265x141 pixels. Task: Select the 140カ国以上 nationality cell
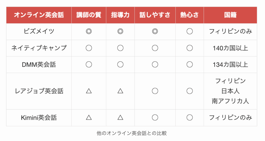[230, 48]
